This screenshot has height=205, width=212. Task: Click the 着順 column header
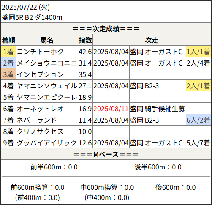pyautogui.click(x=8, y=40)
